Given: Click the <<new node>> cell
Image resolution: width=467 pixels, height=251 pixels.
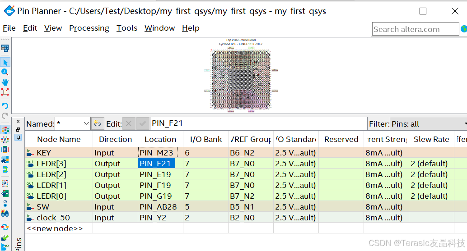Looking at the screenshot, I should tap(59, 228).
